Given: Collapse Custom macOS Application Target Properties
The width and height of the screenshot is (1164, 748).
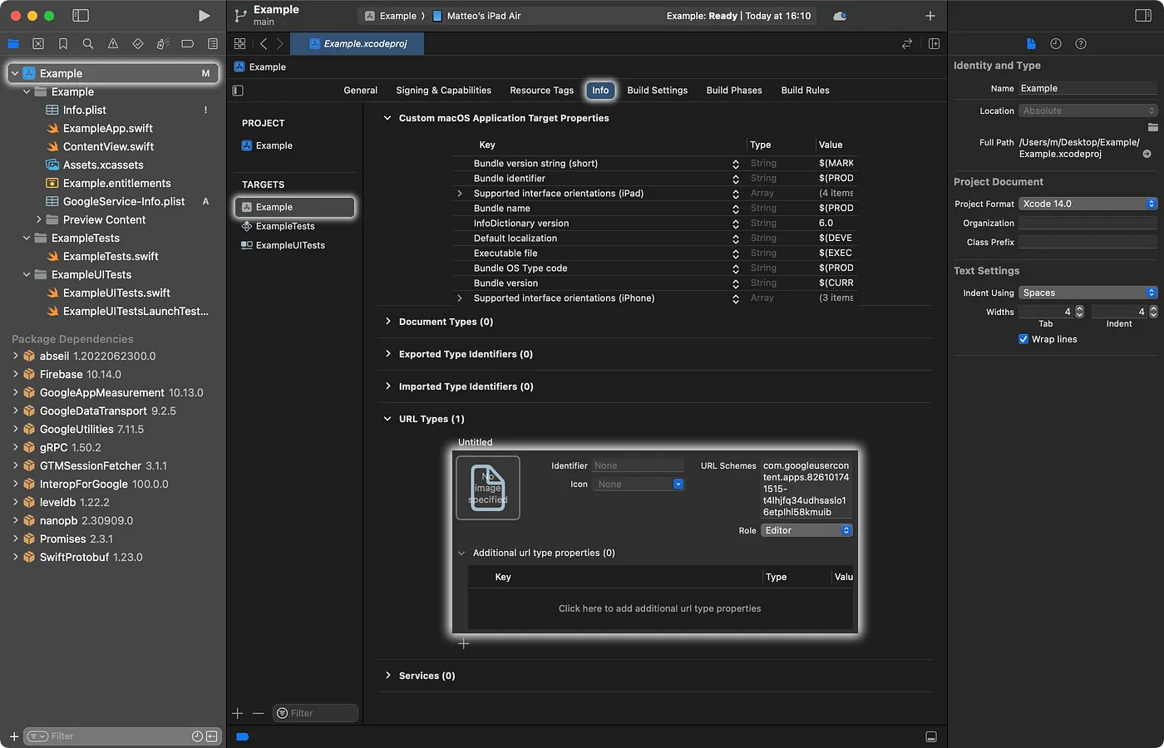Looking at the screenshot, I should (387, 118).
